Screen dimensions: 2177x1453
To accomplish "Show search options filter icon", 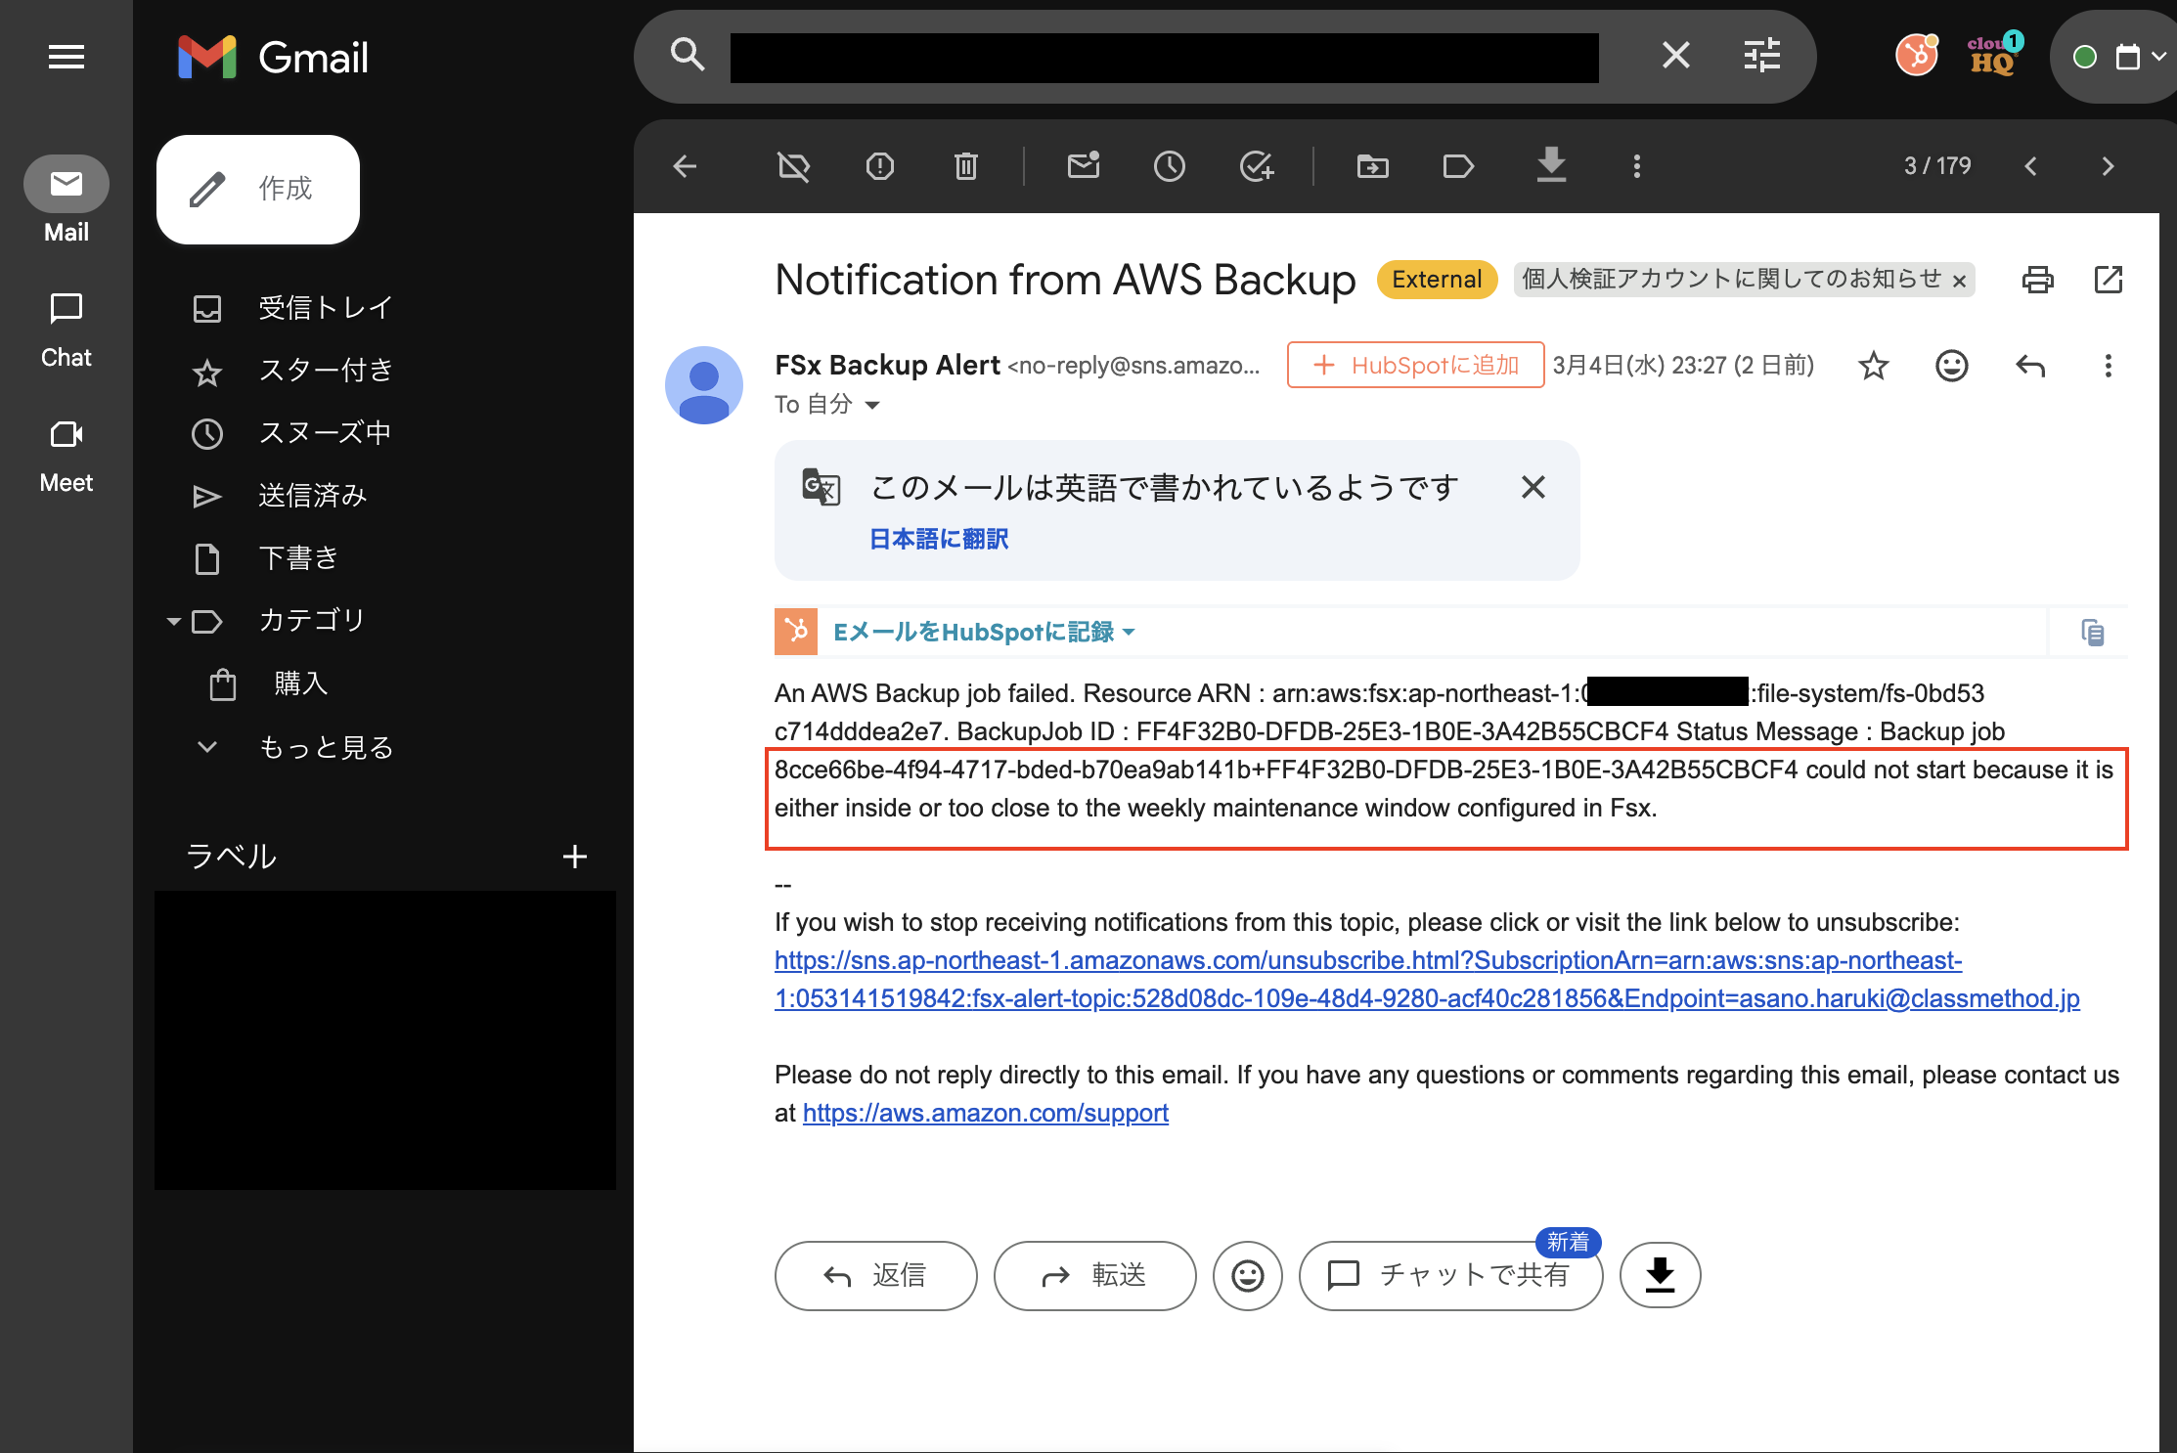I will pyautogui.click(x=1761, y=56).
